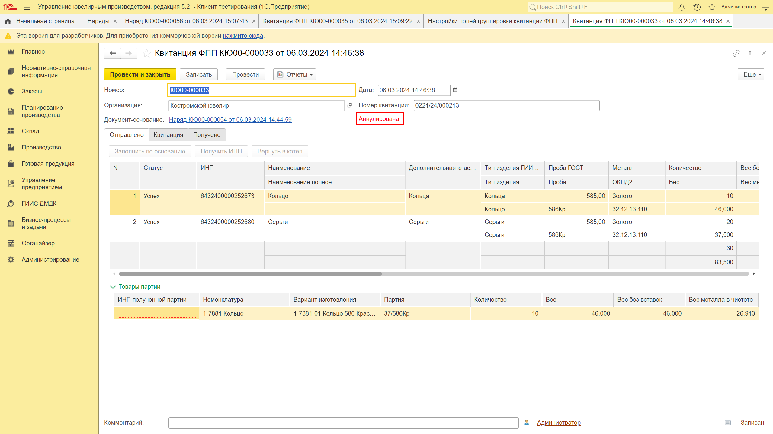Open favorites star in top bar
Image resolution: width=773 pixels, height=434 pixels.
(712, 7)
